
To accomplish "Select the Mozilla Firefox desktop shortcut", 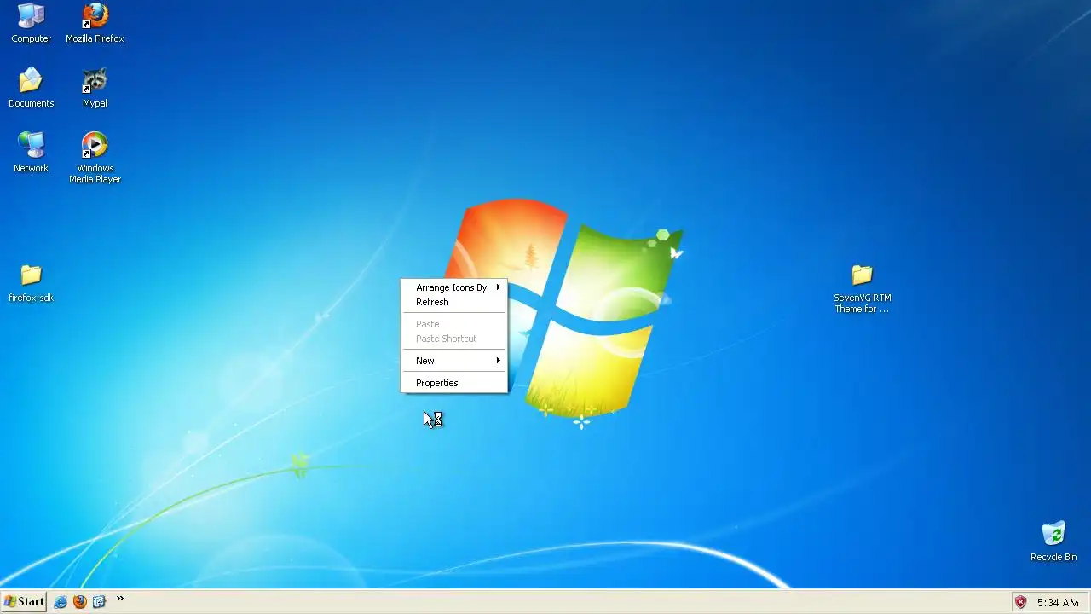I will (x=95, y=23).
